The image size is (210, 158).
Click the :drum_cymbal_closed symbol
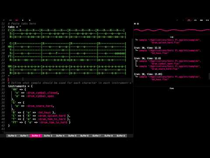tap(42, 93)
